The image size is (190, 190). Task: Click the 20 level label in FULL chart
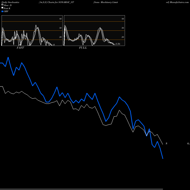pyautogui.click(x=123, y=37)
